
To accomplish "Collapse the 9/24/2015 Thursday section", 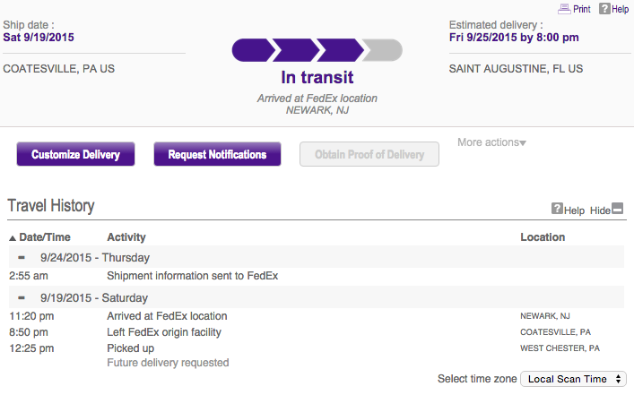I will (x=21, y=257).
